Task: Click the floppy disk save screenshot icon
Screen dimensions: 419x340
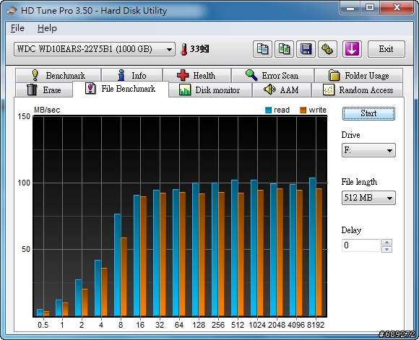Action: tap(306, 49)
